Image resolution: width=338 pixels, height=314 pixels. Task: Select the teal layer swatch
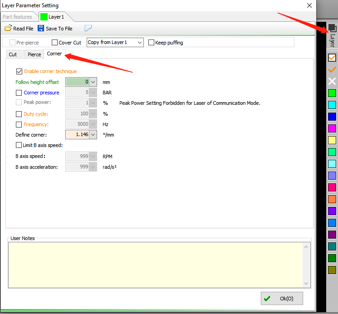point(332,246)
